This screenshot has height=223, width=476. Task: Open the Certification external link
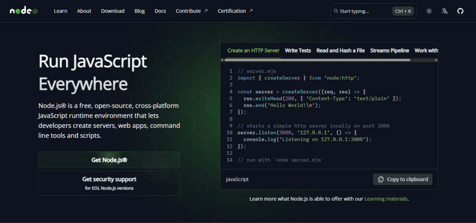235,11
